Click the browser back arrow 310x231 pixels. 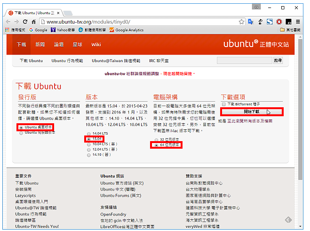tap(8, 22)
